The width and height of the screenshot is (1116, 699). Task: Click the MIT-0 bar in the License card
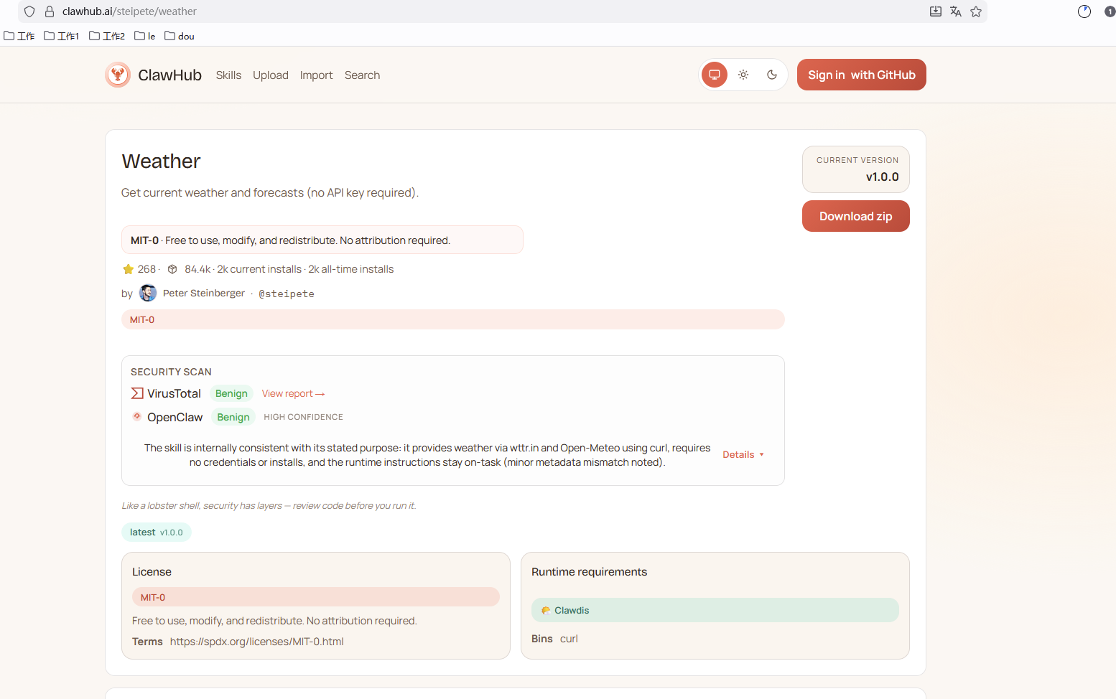(316, 597)
